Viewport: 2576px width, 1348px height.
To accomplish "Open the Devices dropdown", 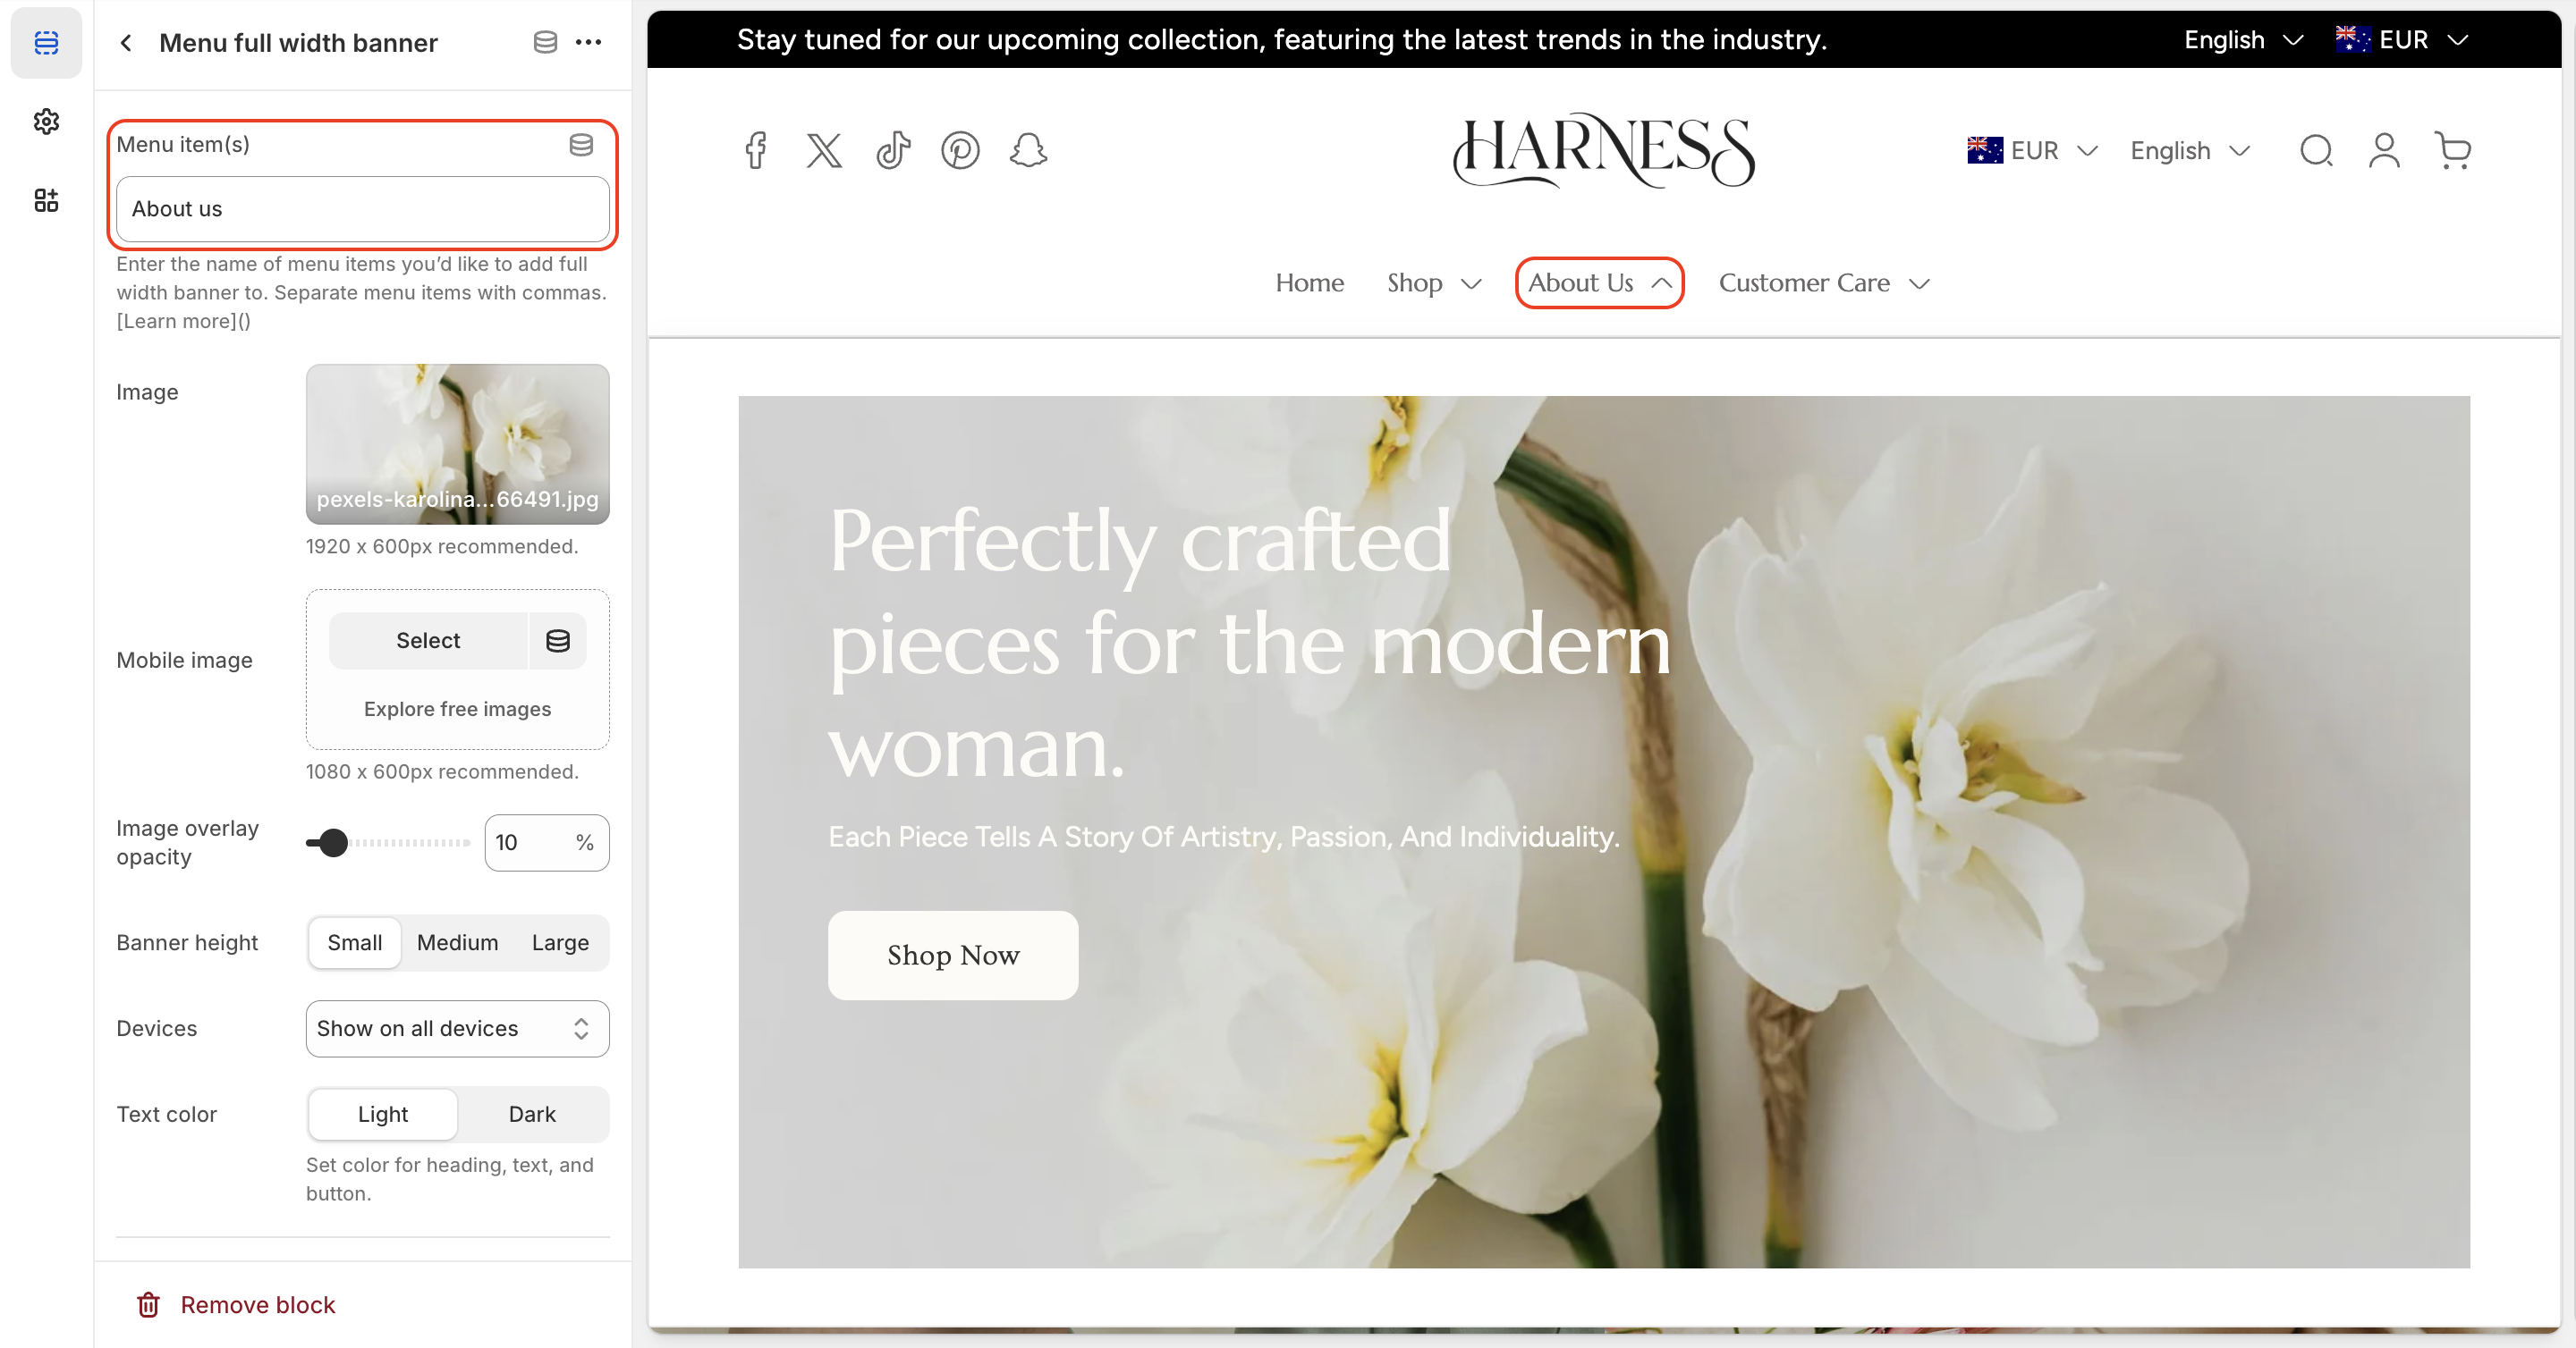I will (x=457, y=1028).
